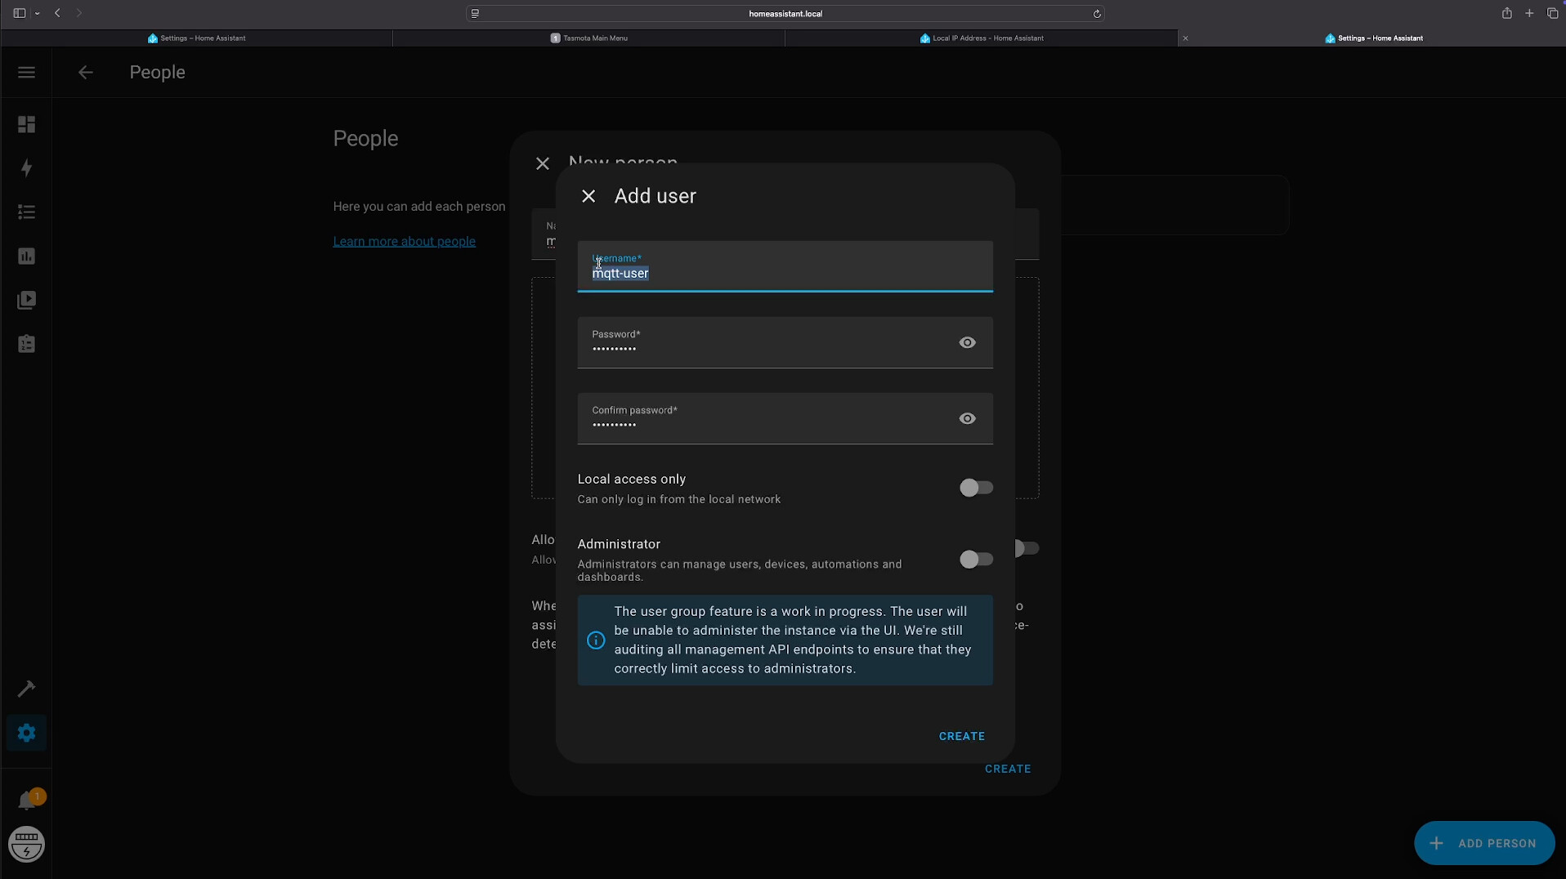The width and height of the screenshot is (1566, 879).
Task: Click the CREATE button in Add user dialog
Action: [x=961, y=736]
